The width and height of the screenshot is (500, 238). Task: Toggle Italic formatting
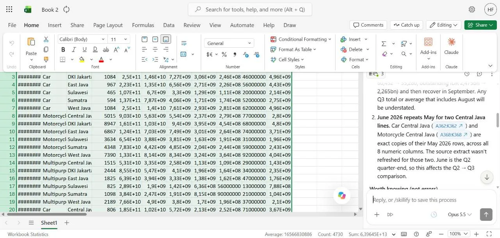[x=74, y=50]
